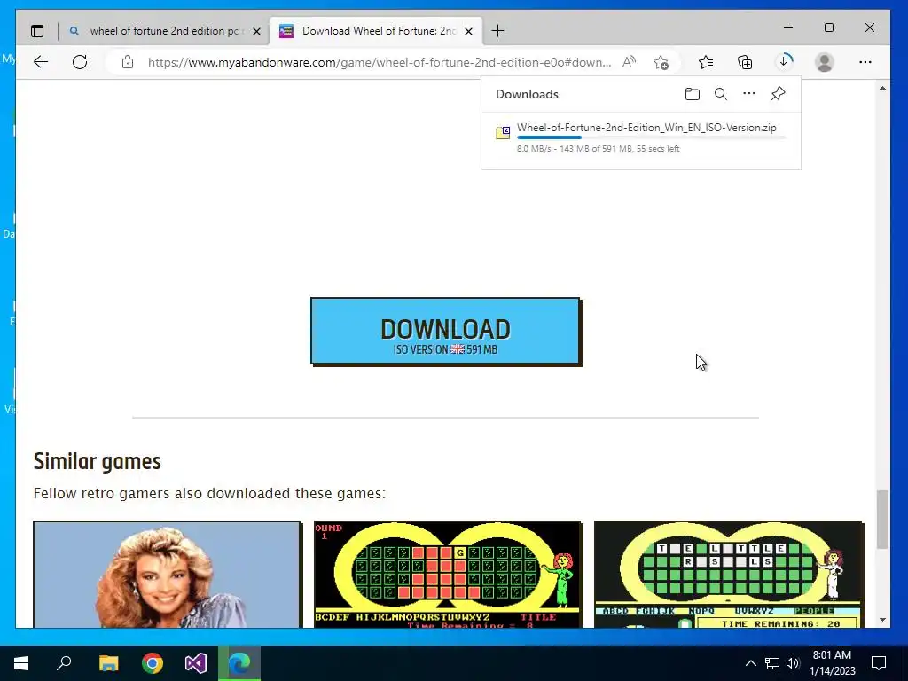Image resolution: width=908 pixels, height=681 pixels.
Task: Go back to the previous page
Action: (x=41, y=62)
